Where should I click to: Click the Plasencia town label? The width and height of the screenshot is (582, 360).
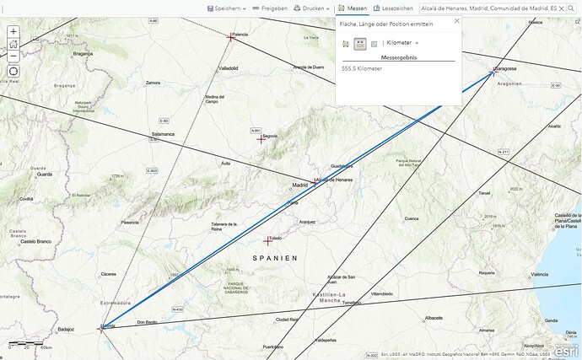click(x=130, y=223)
